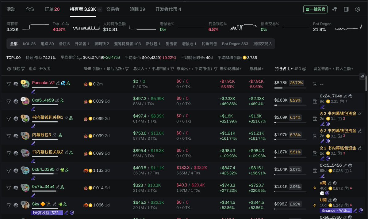Open the 0x84...0395 wallet link

tap(43, 169)
